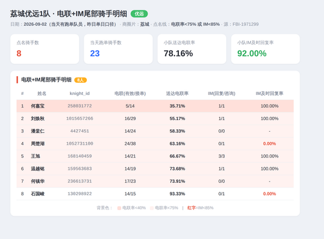Click the 35.71% rate in first row
The width and height of the screenshot is (324, 239).
pyautogui.click(x=177, y=106)
